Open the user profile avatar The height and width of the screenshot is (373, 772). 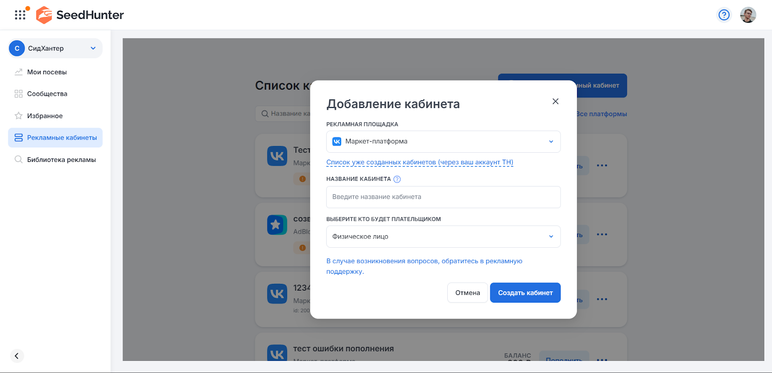click(x=748, y=15)
